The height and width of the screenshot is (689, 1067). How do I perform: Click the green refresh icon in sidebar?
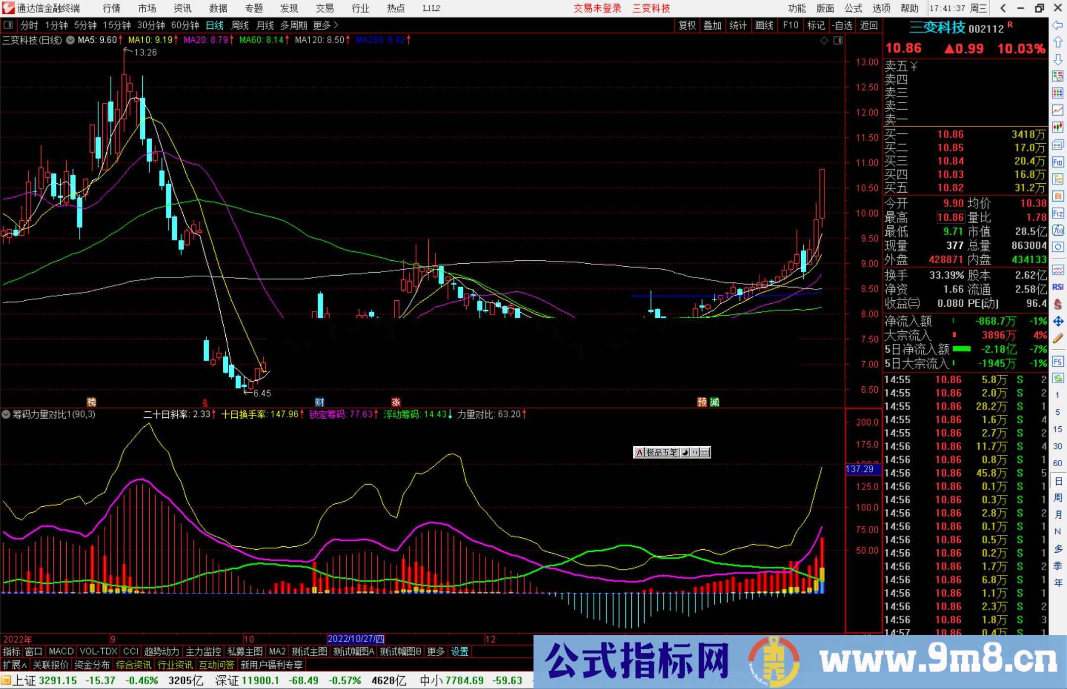[1058, 378]
